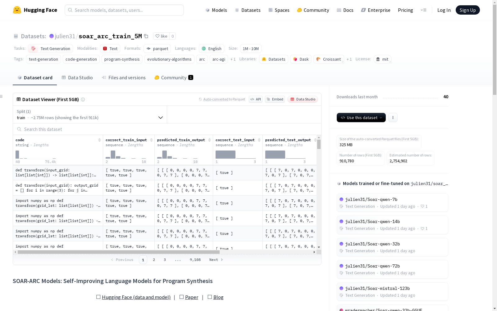
Task: Go to page 3 of dataset viewer
Action: point(165,260)
